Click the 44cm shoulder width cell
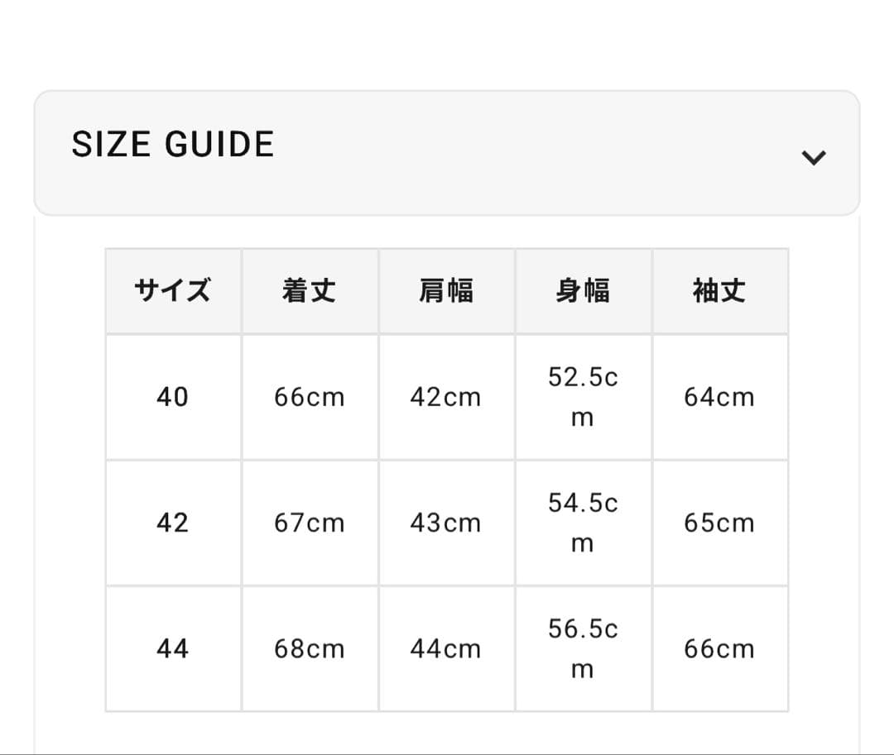Screen dimensions: 894x755 tap(446, 649)
